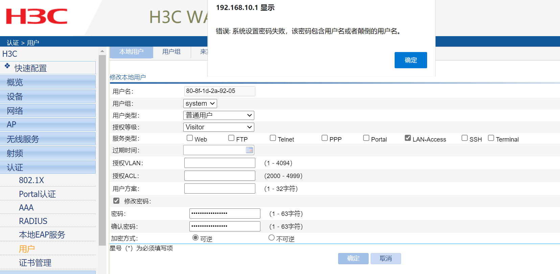This screenshot has width=560, height=274.
Task: Expand the 射频 sidebar section
Action: tap(48, 153)
